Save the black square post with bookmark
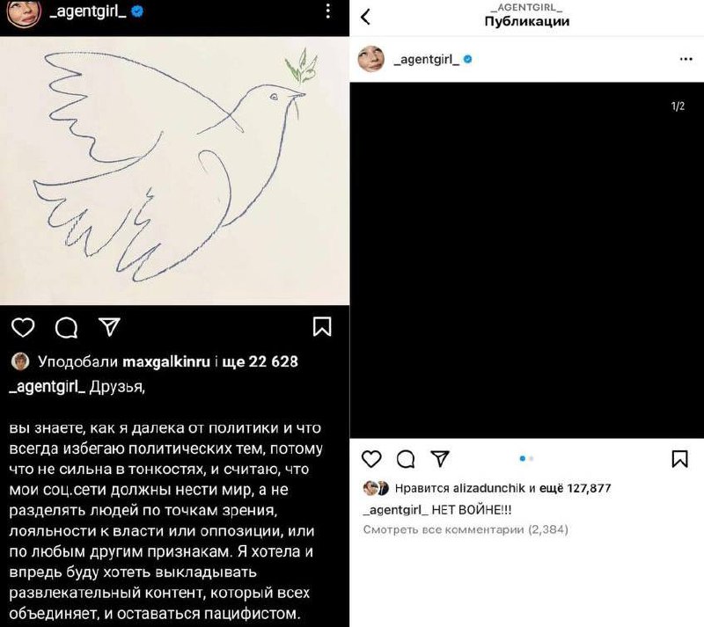 point(679,459)
